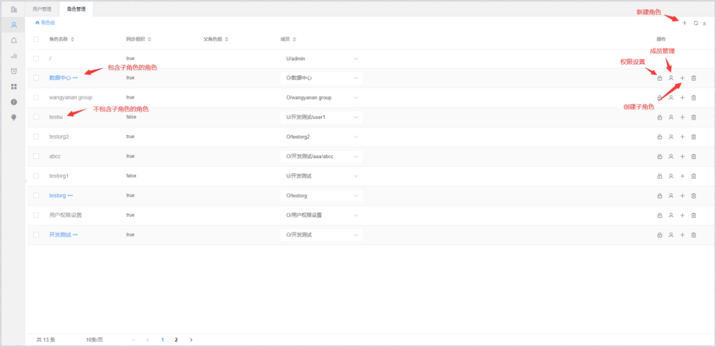Delete the teshu role via trash icon
The height and width of the screenshot is (347, 716).
coord(694,117)
